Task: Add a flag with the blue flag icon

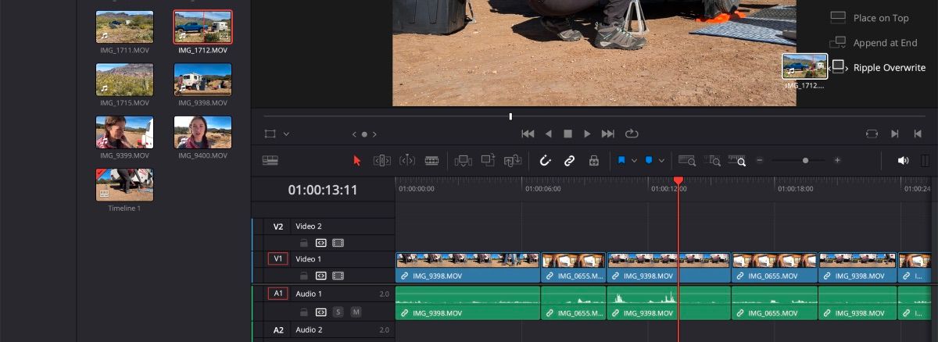Action: click(621, 160)
